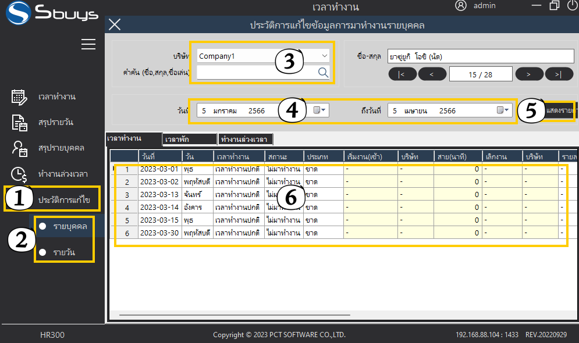Image resolution: width=579 pixels, height=343 pixels.
Task: Open the end date calendar picker
Action: tap(503, 110)
